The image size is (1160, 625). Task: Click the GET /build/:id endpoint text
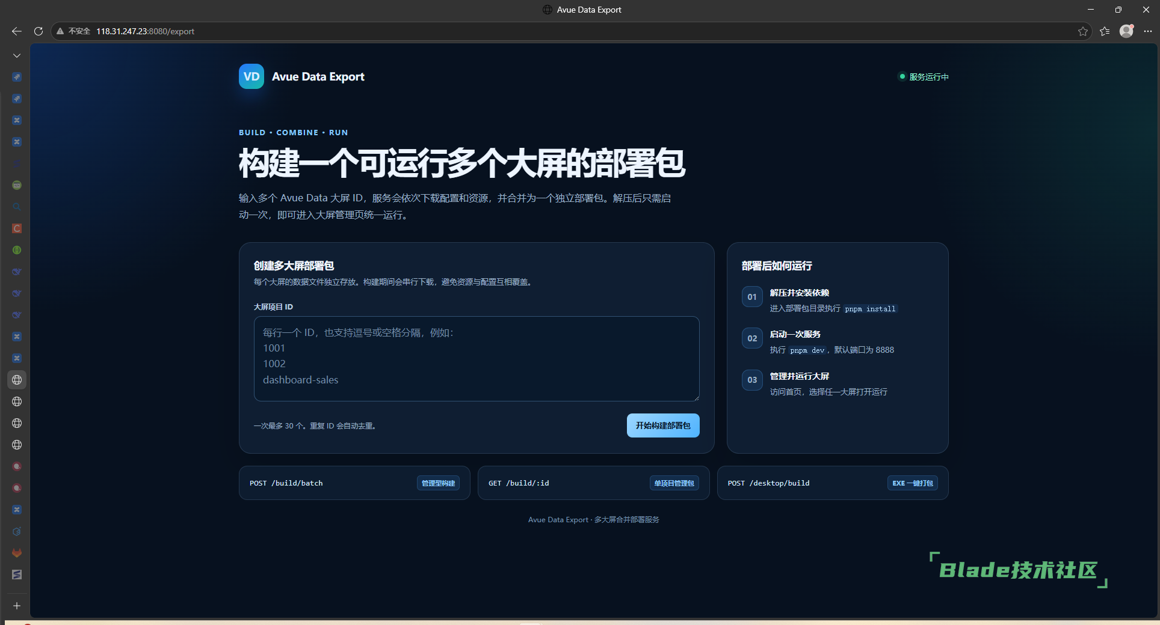point(519,483)
